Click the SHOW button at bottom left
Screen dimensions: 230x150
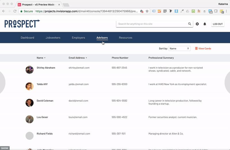coord(5,148)
